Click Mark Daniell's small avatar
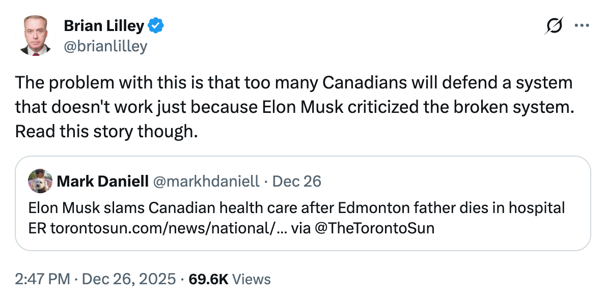Screen dimensions: 606x301 (x=40, y=180)
